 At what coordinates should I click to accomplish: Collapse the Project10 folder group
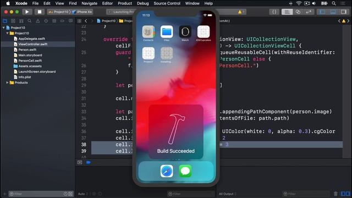[x=7, y=33]
